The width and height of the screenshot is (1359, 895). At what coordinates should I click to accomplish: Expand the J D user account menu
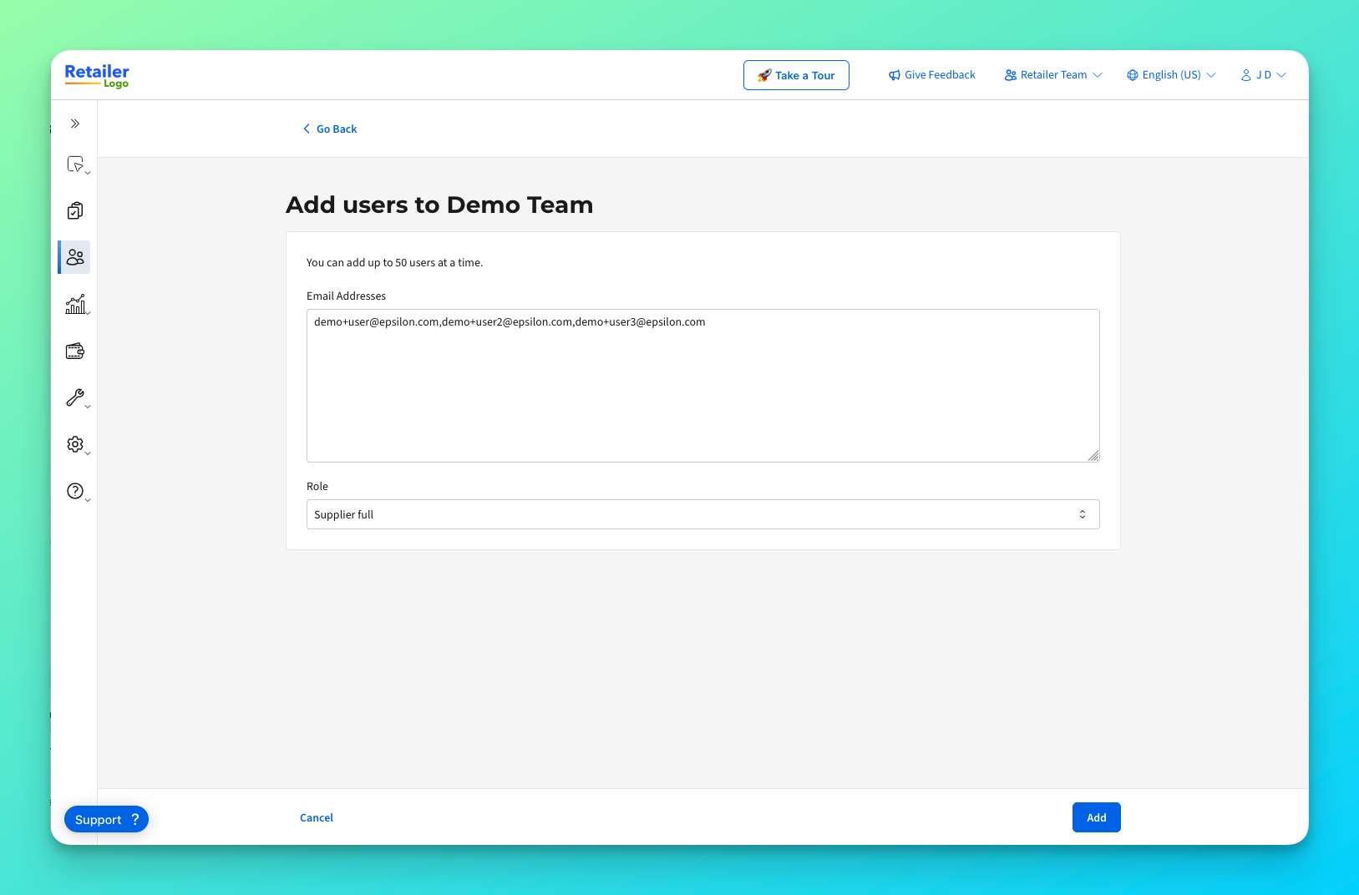click(x=1263, y=75)
